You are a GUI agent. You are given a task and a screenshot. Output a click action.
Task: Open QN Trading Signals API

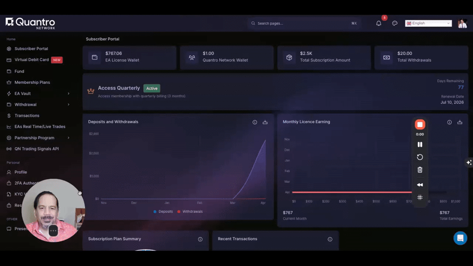point(36,149)
